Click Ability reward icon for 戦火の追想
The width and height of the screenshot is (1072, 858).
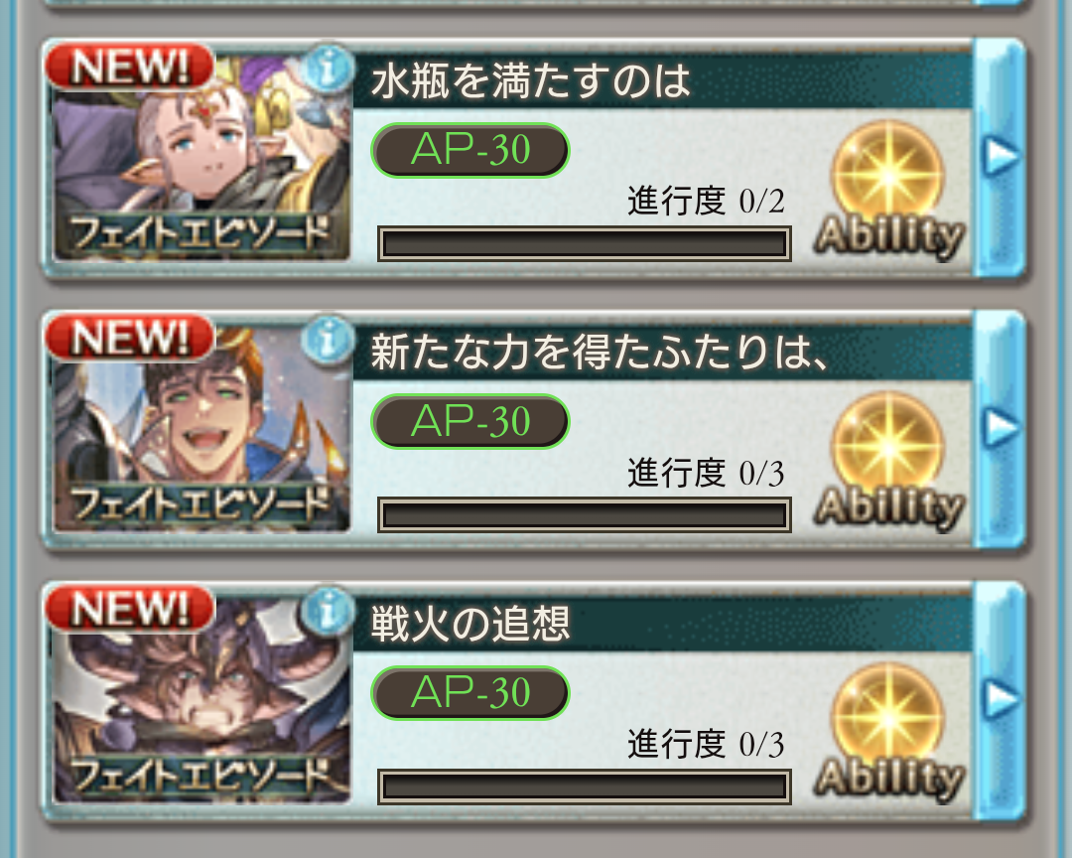tap(888, 733)
